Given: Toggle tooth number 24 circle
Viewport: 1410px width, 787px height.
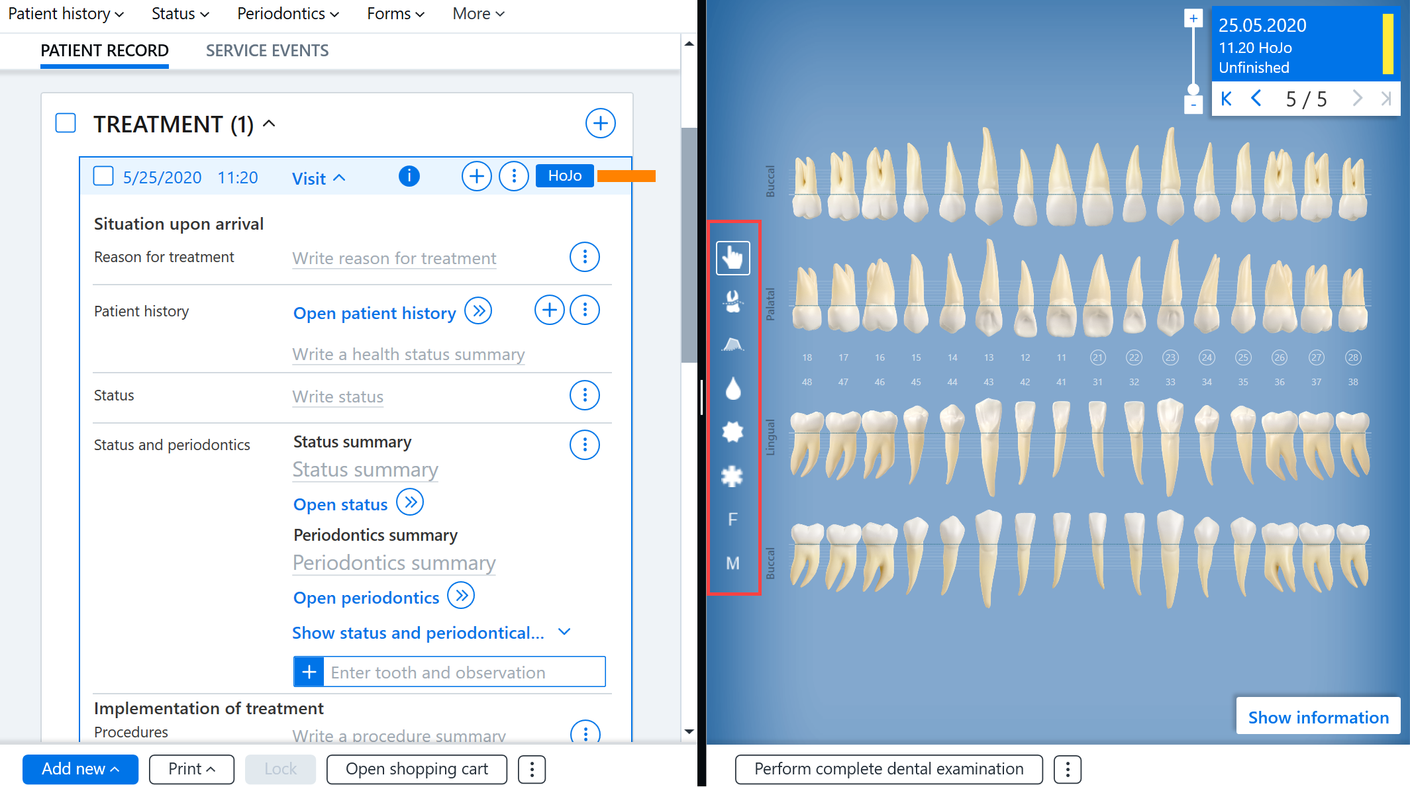Looking at the screenshot, I should coord(1207,357).
